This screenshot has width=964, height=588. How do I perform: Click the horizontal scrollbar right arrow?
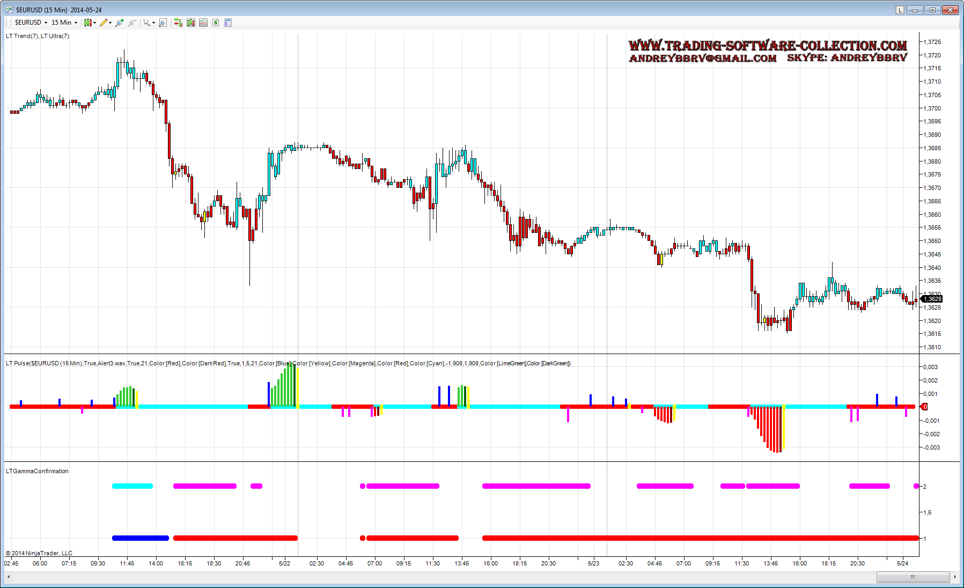click(x=955, y=577)
